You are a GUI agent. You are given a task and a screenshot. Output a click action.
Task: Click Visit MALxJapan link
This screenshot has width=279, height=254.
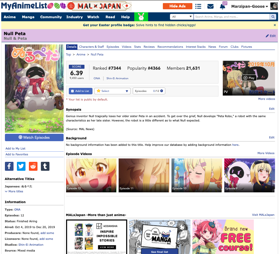pyautogui.click(x=263, y=215)
